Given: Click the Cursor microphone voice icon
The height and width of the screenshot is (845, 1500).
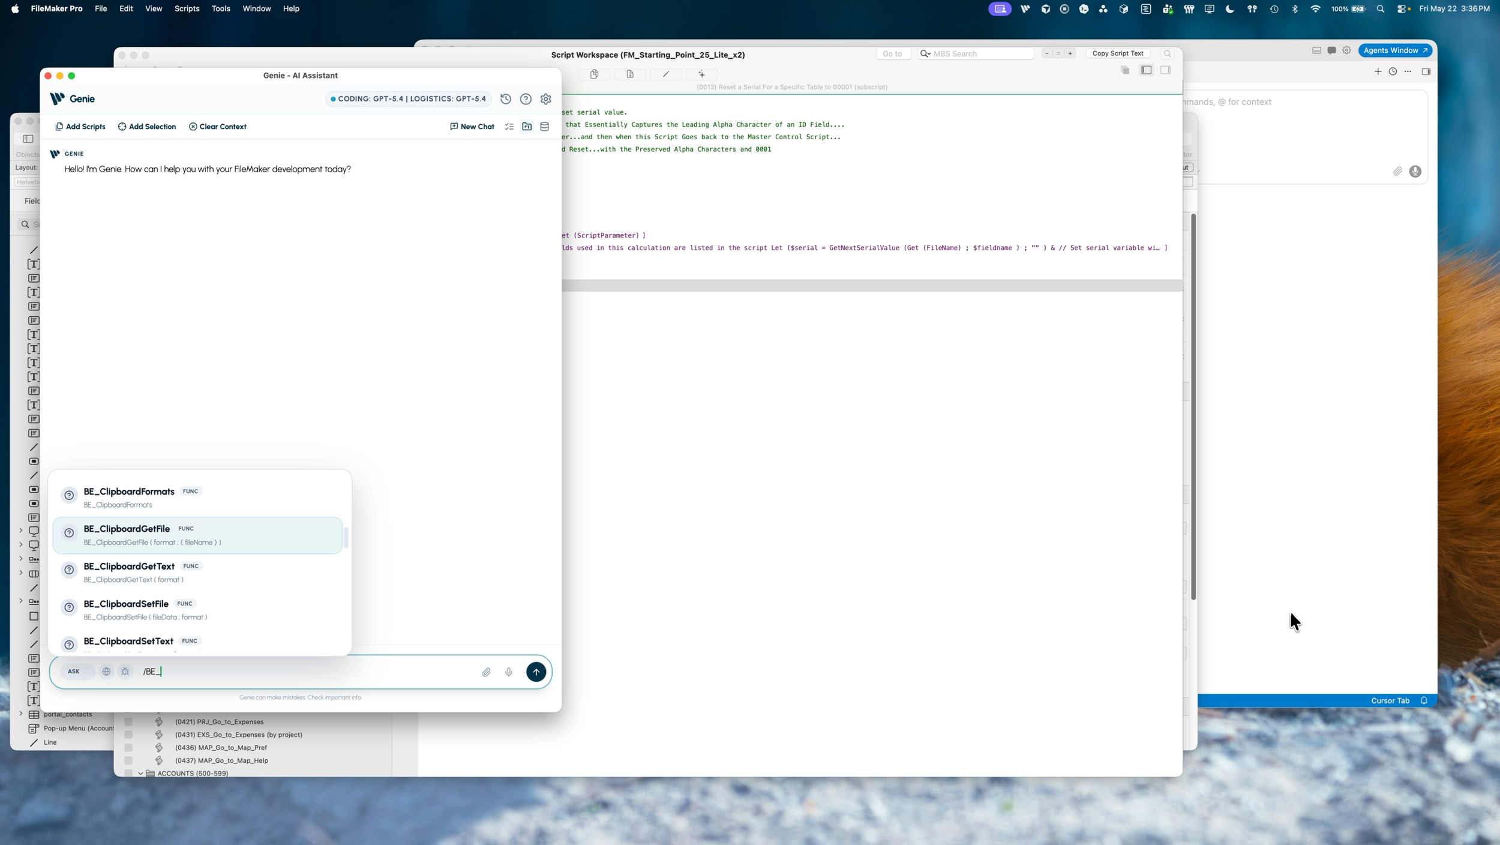Looking at the screenshot, I should pos(1415,172).
